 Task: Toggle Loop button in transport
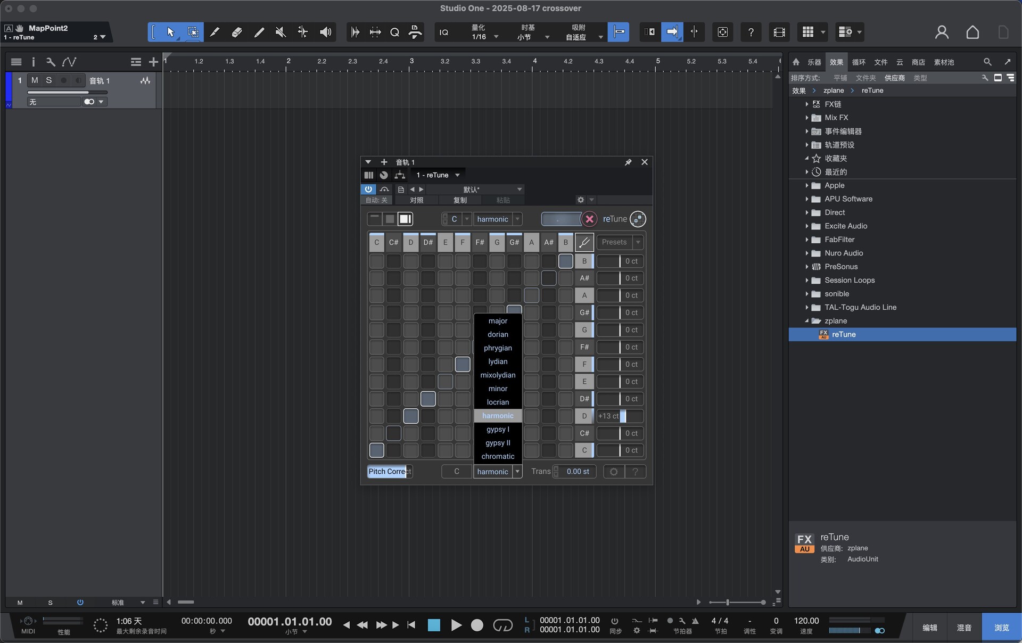[x=502, y=625]
